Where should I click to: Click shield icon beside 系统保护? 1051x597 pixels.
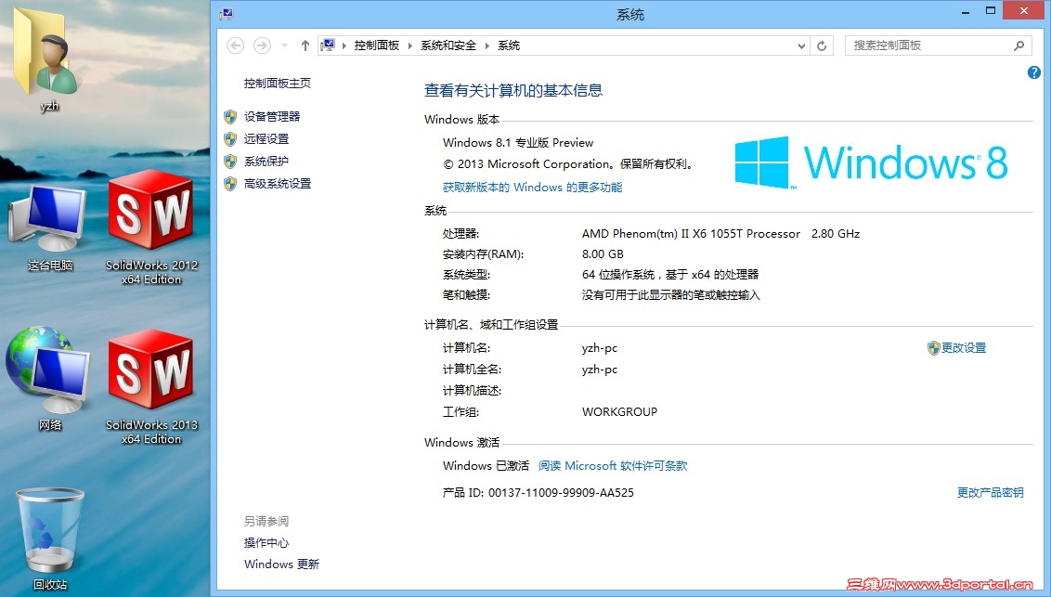230,162
